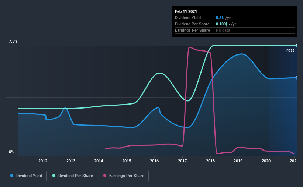
Task: Click the 2016 x-axis year label
Action: [154, 161]
